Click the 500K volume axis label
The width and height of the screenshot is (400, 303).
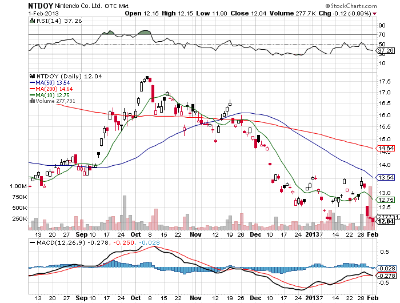click(x=19, y=208)
